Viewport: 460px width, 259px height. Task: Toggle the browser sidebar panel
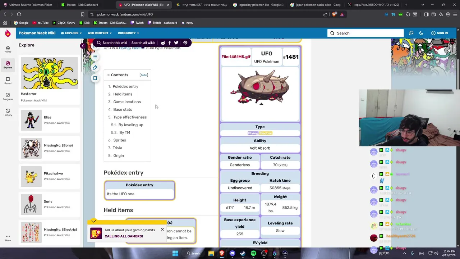426,14
